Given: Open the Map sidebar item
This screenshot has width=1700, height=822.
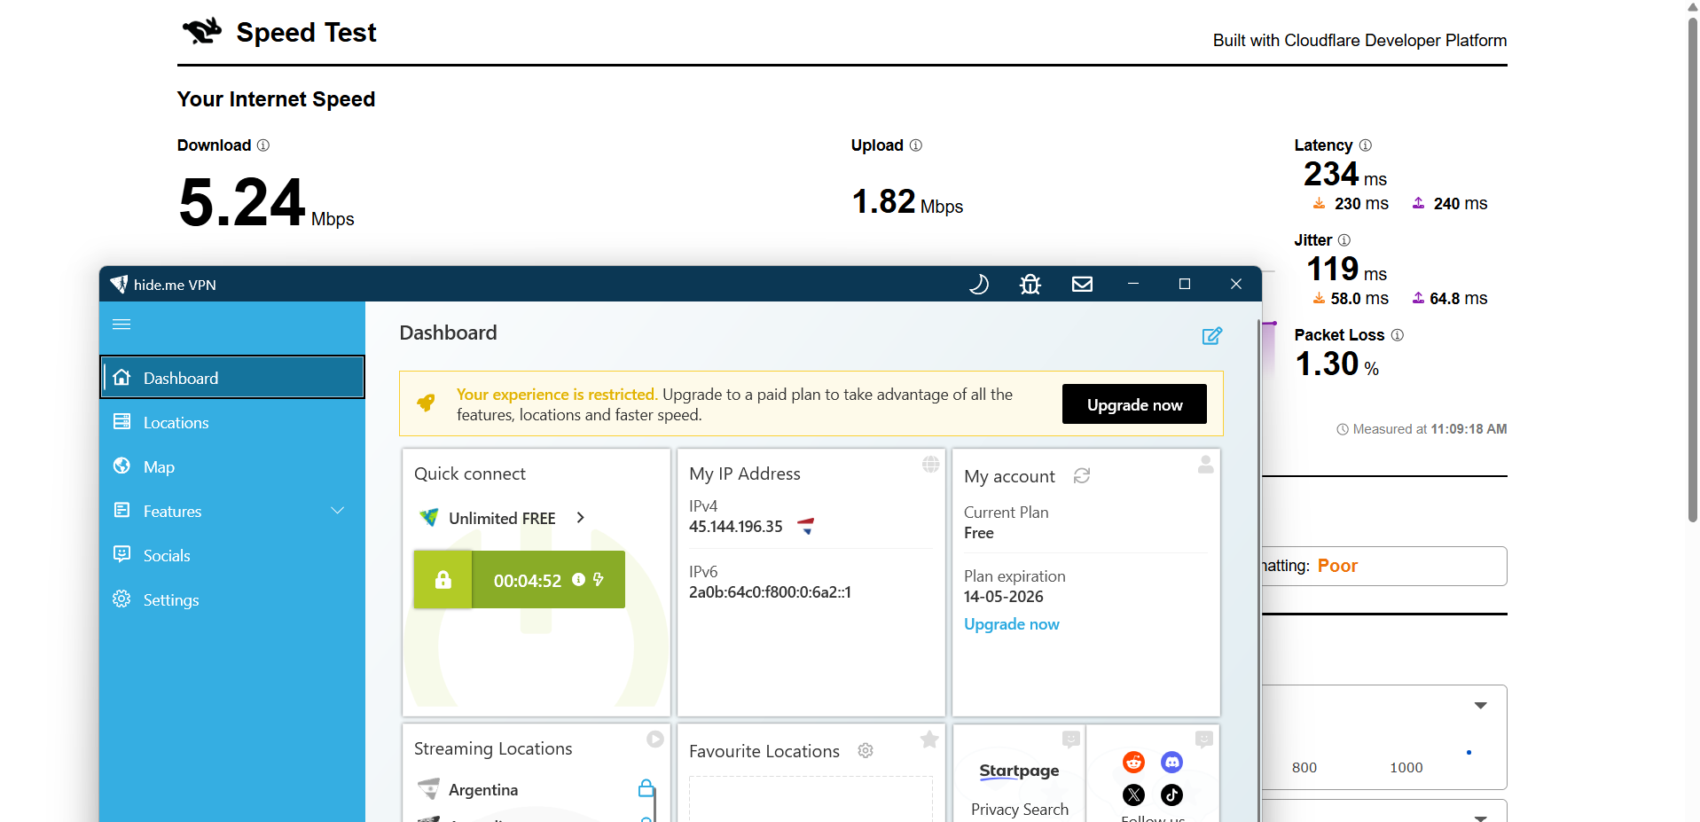Looking at the screenshot, I should pos(232,466).
